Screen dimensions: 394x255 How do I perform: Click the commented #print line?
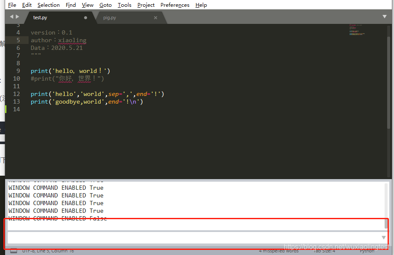(x=67, y=79)
